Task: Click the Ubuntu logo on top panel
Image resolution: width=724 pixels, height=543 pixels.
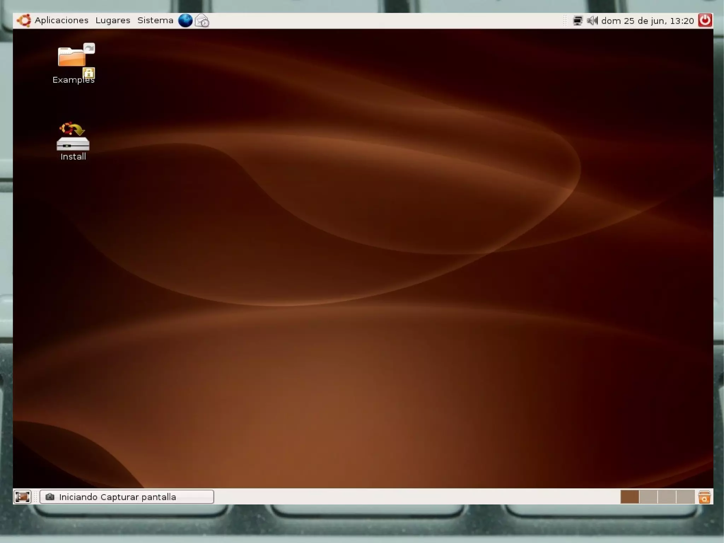Action: coord(24,21)
